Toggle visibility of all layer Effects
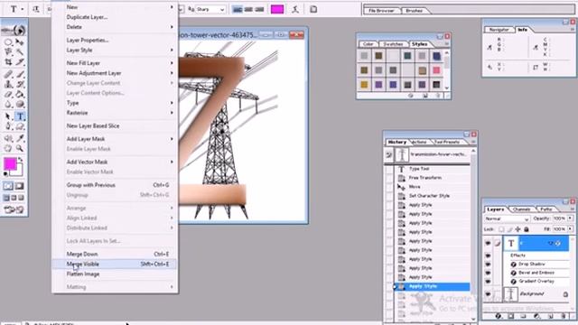Screen dimensions: 578x325 point(488,255)
